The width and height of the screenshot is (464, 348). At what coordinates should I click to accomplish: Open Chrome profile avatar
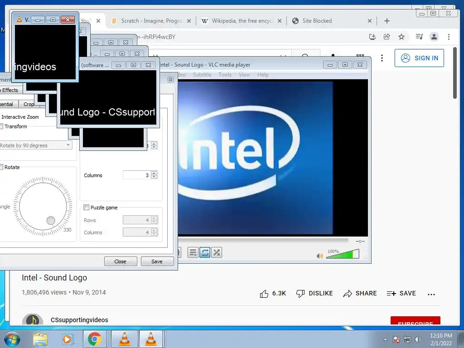pyautogui.click(x=434, y=37)
